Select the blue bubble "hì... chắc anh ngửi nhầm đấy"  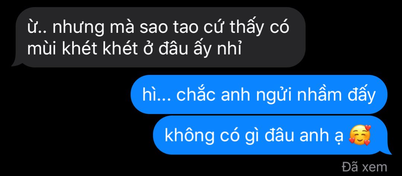click(x=259, y=94)
